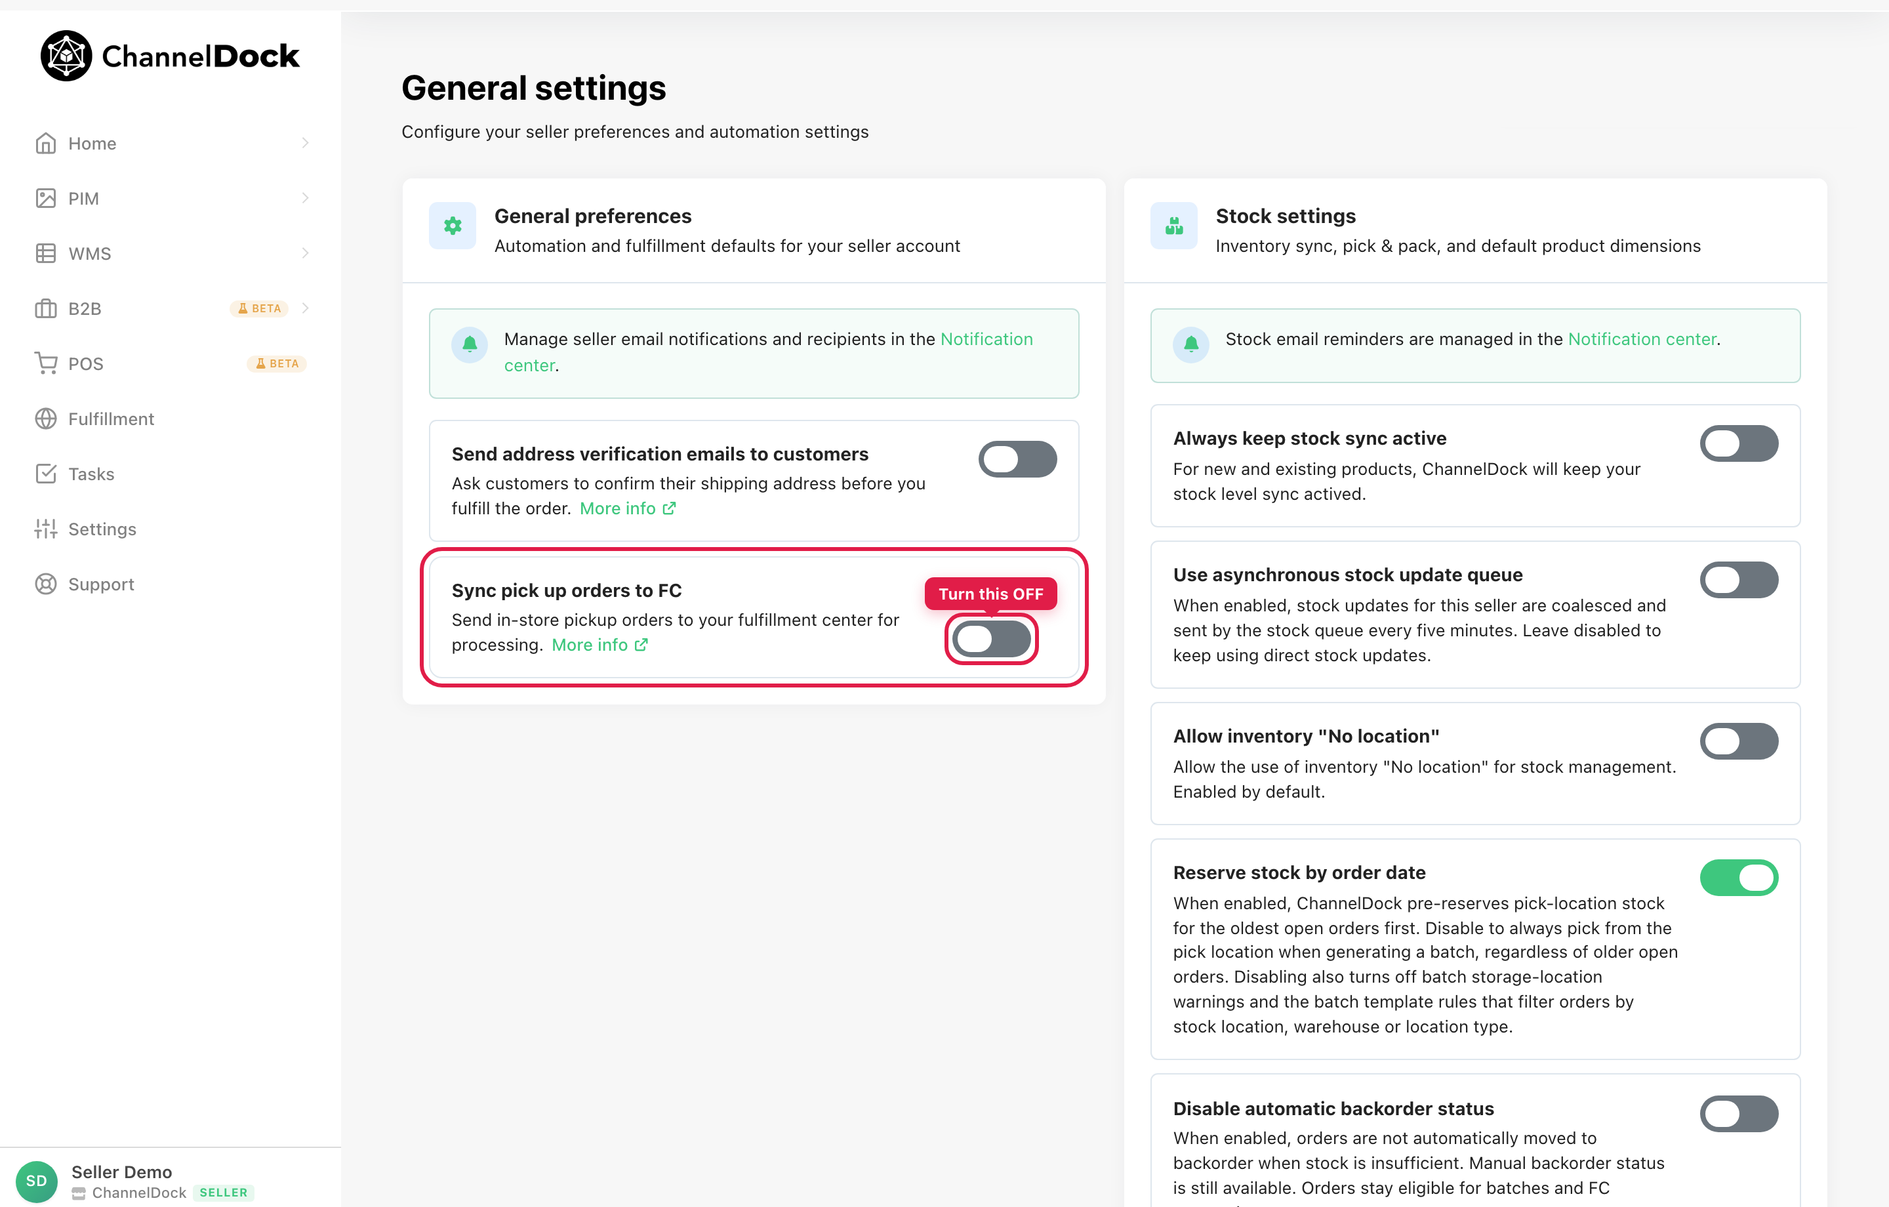The image size is (1889, 1207).
Task: Expand the B2B section chevron
Action: (305, 308)
